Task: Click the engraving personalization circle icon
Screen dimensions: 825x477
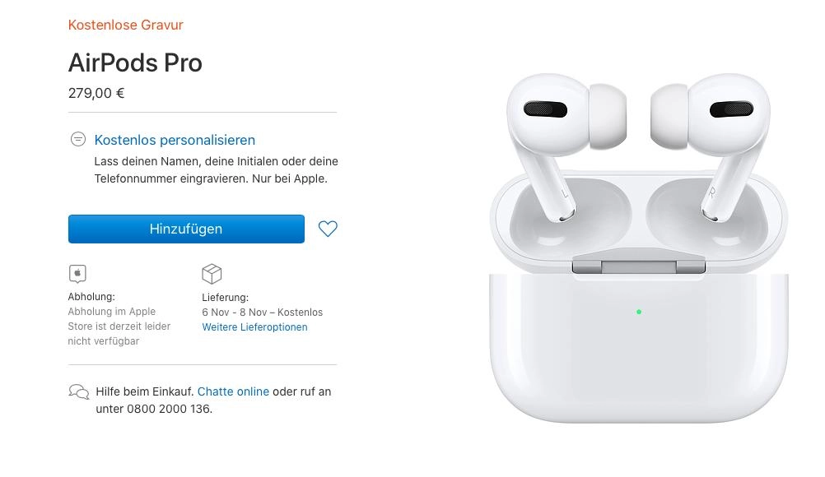Action: point(78,139)
